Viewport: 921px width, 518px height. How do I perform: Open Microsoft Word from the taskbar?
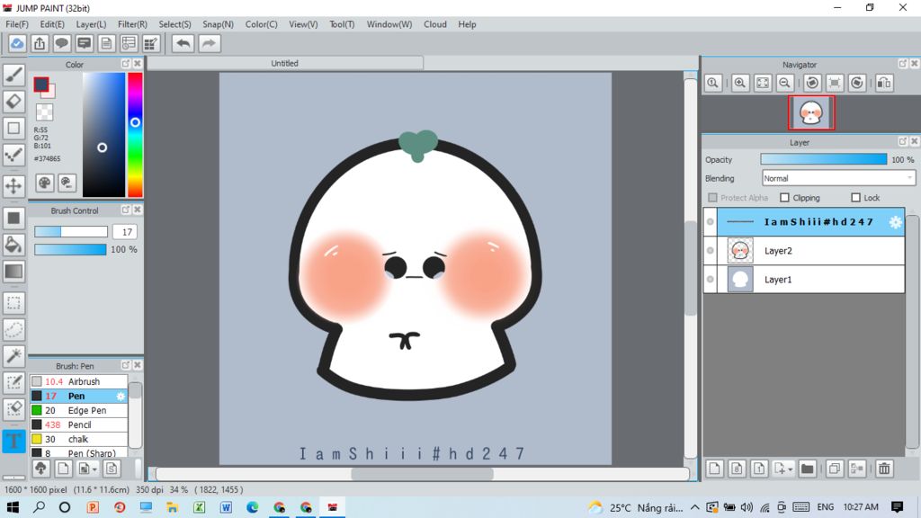pyautogui.click(x=226, y=507)
